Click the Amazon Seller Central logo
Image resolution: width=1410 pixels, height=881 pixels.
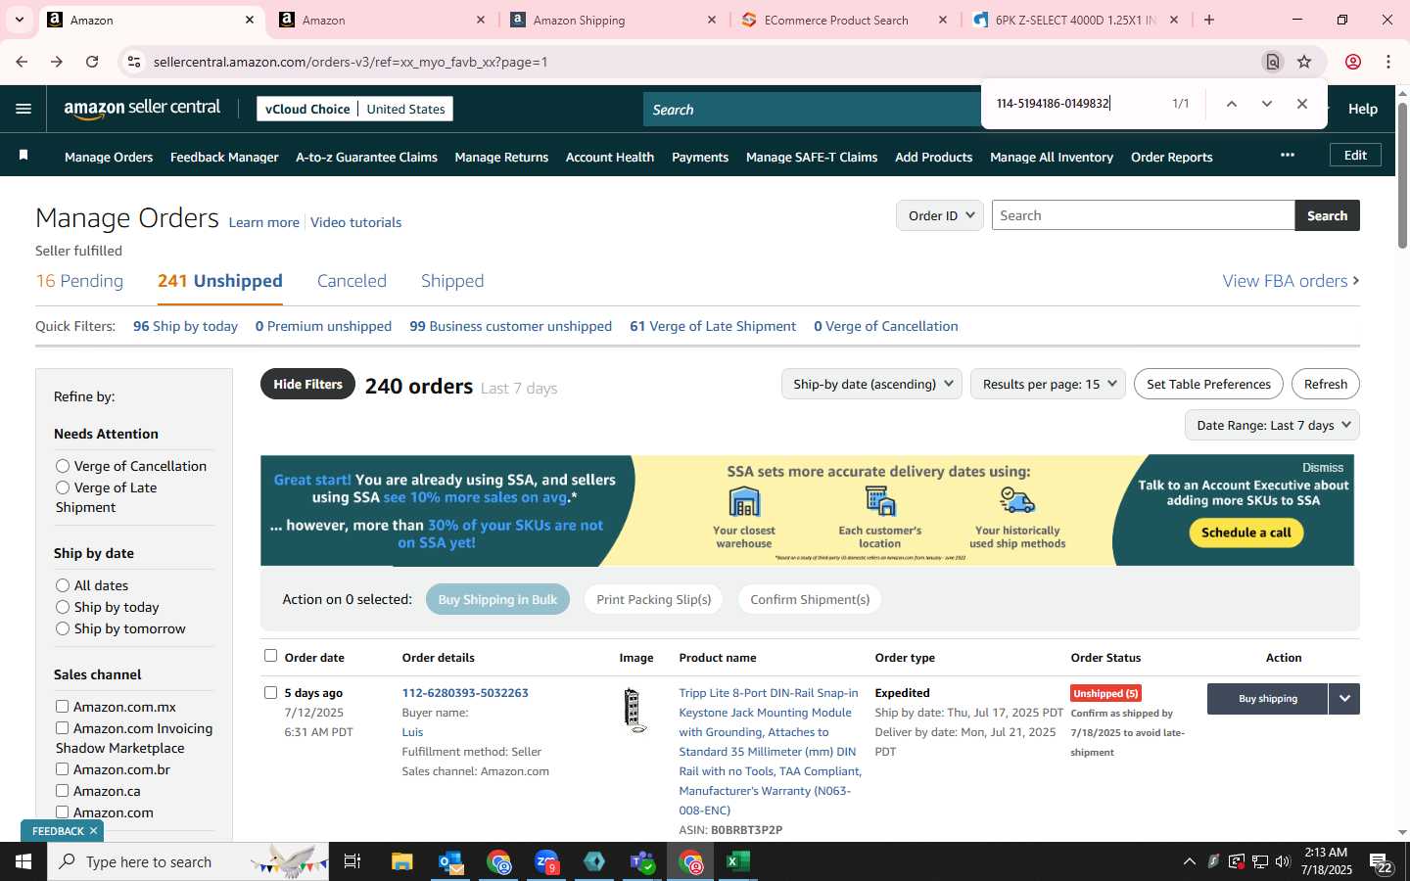[142, 109]
